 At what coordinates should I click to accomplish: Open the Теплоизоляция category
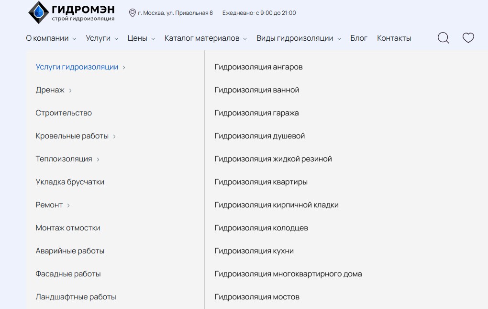pyautogui.click(x=64, y=159)
